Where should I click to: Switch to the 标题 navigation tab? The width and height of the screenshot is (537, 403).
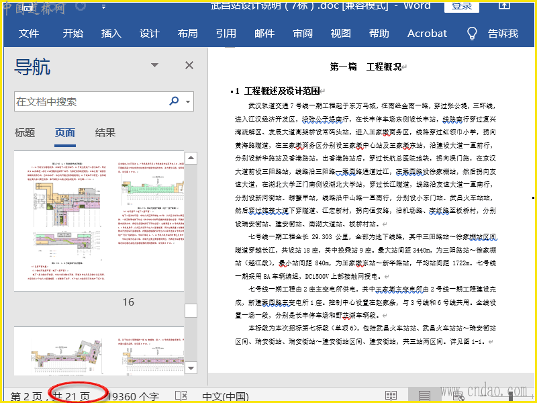25,132
